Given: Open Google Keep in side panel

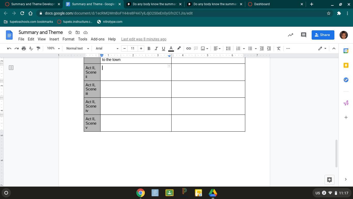Looking at the screenshot, I should 346,65.
